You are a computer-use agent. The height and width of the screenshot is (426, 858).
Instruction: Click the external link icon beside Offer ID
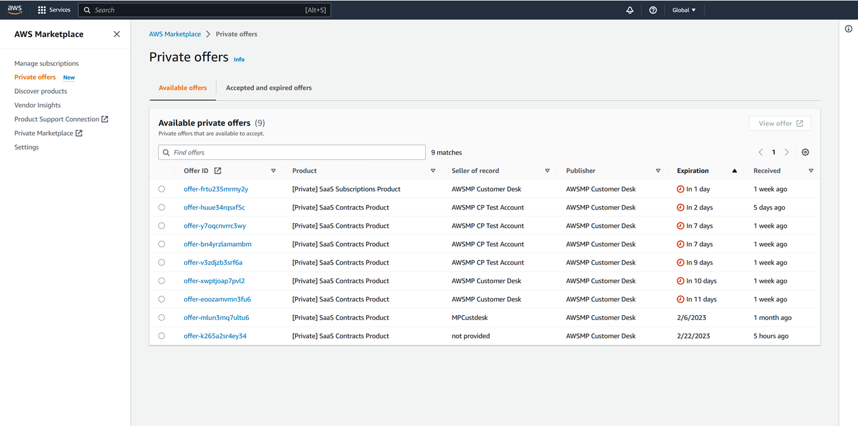[218, 171]
